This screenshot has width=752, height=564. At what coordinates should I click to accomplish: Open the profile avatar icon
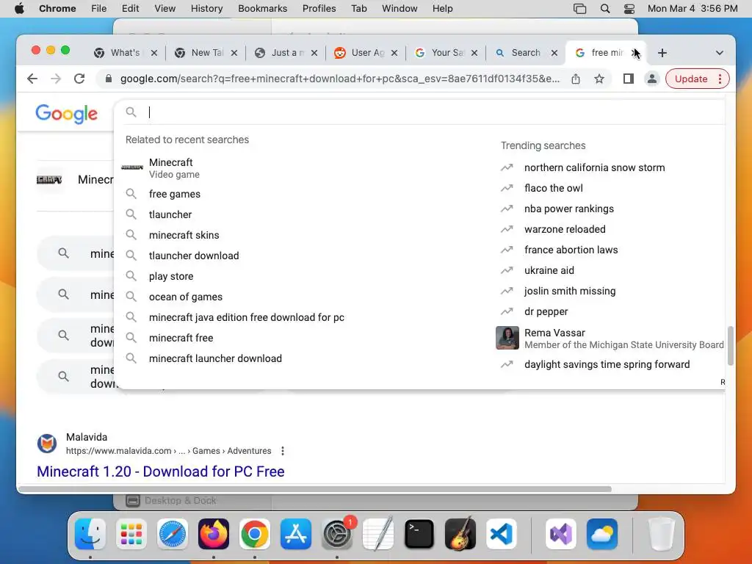pyautogui.click(x=652, y=79)
